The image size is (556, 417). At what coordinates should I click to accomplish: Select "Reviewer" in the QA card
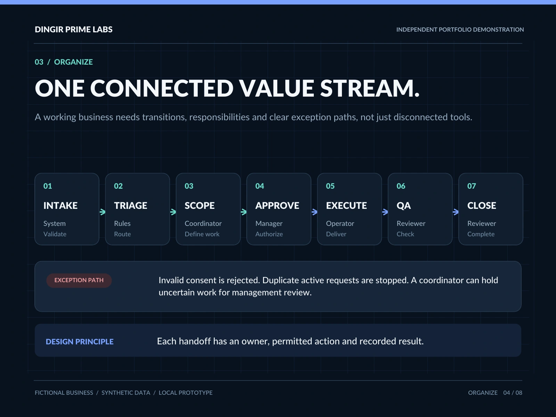[x=411, y=223]
